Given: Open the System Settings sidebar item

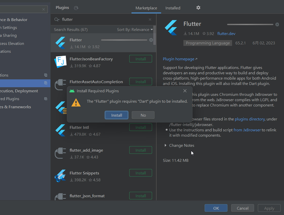Looking at the screenshot, I should (x=8, y=28).
